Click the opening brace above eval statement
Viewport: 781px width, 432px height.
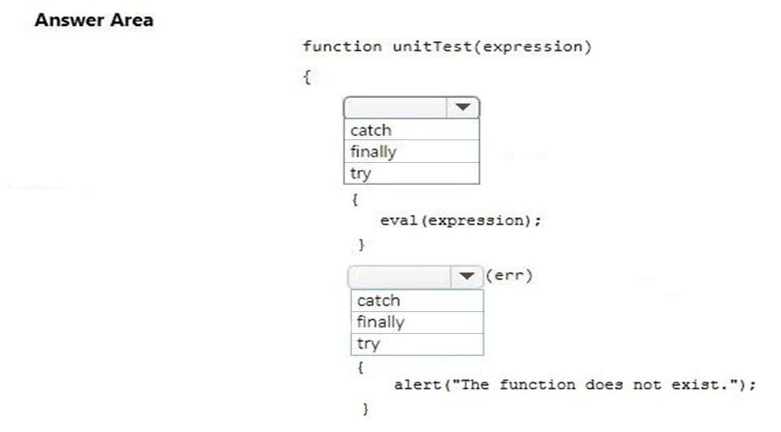355,200
